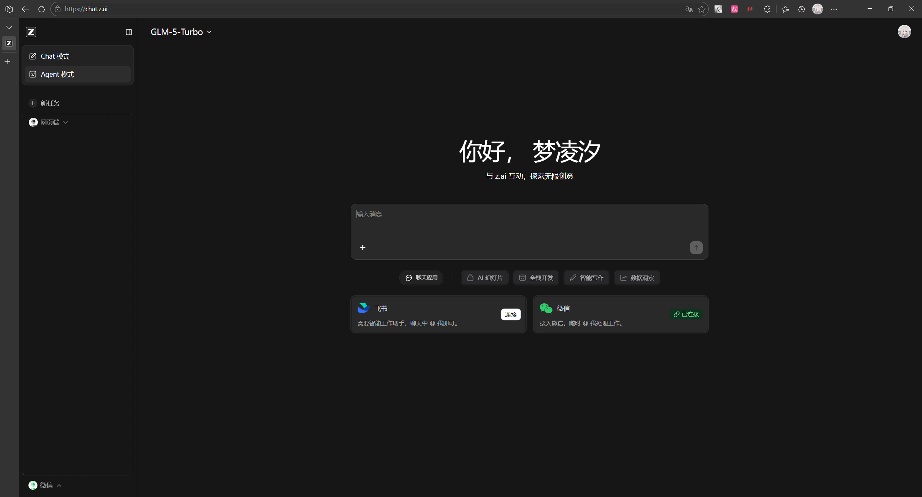
Task: Open the favorites list icon
Action: tap(786, 9)
